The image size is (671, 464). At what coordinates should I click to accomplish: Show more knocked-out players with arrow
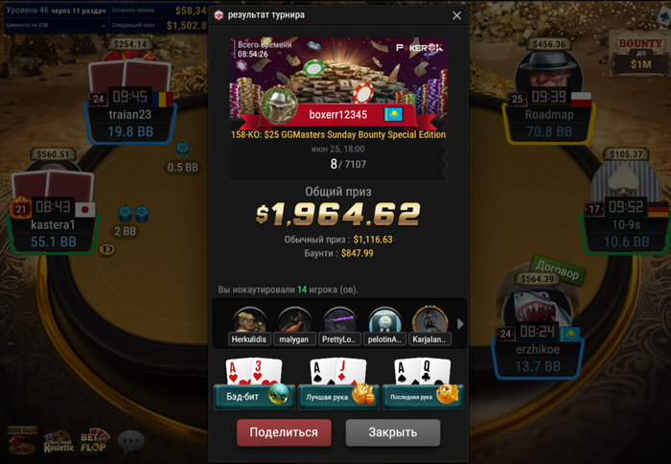point(460,324)
